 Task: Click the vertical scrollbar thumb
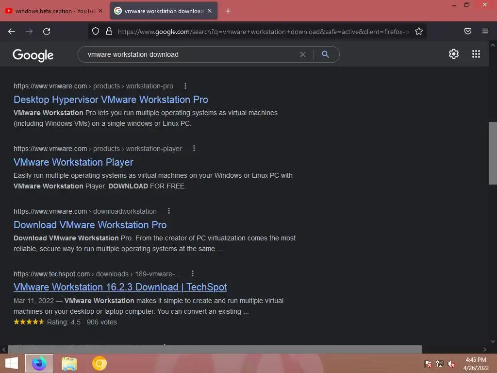(493, 153)
